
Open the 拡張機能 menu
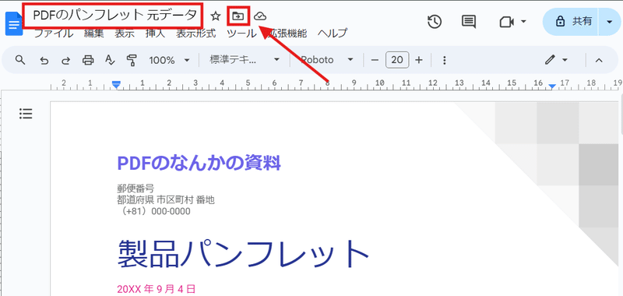[287, 33]
